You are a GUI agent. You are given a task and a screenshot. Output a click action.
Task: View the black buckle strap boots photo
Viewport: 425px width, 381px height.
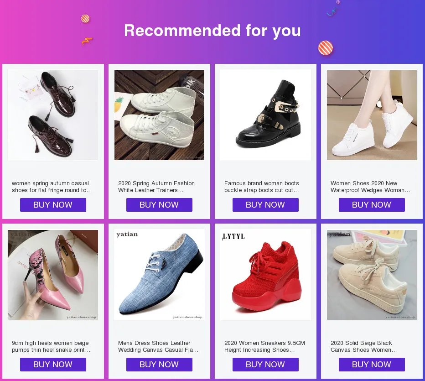point(265,115)
